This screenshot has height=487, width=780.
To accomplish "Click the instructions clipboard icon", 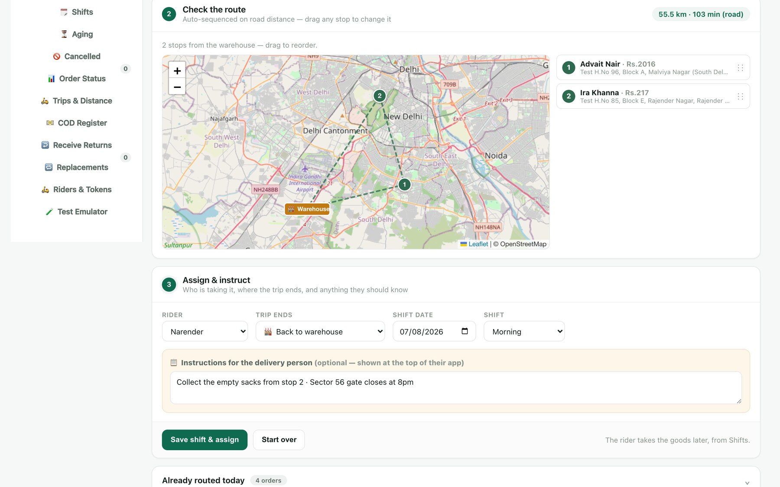I will [174, 363].
